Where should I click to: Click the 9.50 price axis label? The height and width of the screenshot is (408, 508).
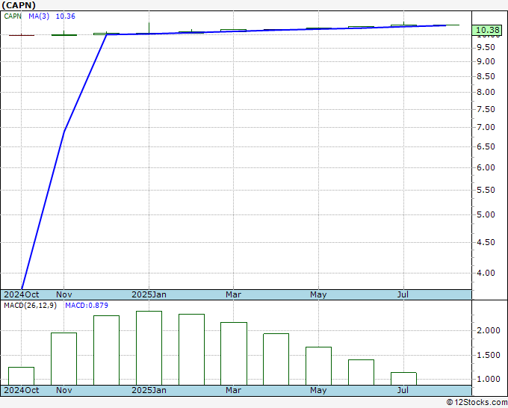[486, 47]
